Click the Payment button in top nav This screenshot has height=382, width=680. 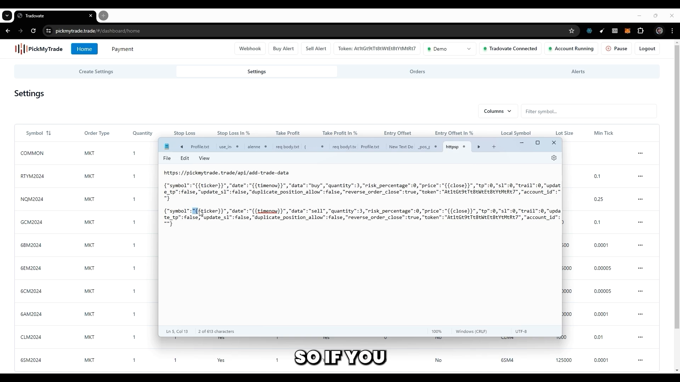click(x=122, y=48)
